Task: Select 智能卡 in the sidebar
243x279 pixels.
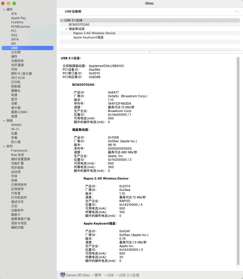Action: click(x=16, y=215)
